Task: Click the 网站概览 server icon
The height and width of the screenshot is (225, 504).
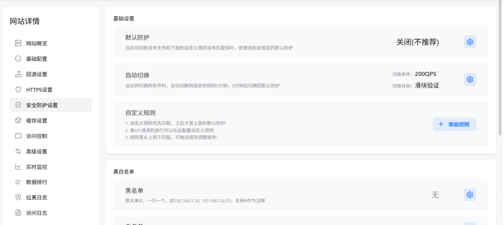Action: (18, 43)
